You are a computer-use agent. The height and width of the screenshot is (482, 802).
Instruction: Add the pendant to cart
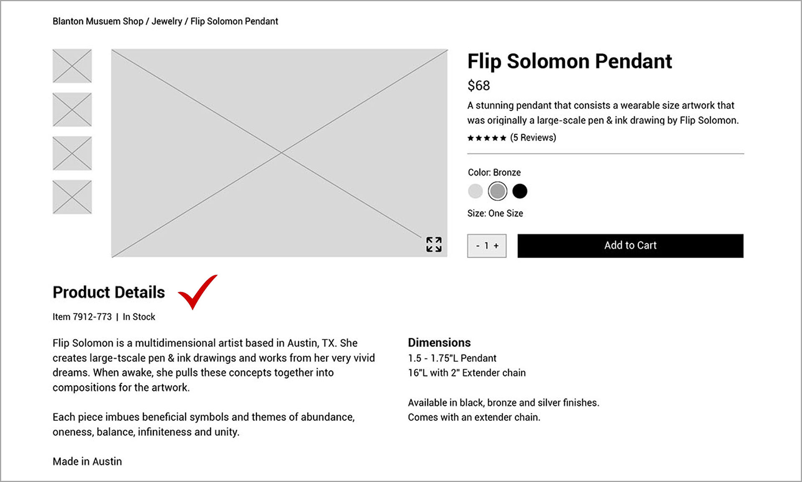[630, 246]
